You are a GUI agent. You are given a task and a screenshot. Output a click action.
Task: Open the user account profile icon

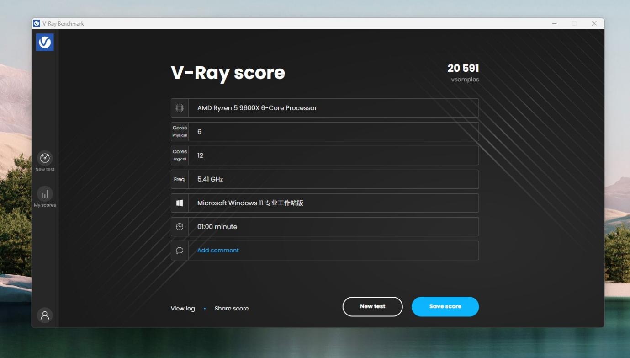coord(45,315)
